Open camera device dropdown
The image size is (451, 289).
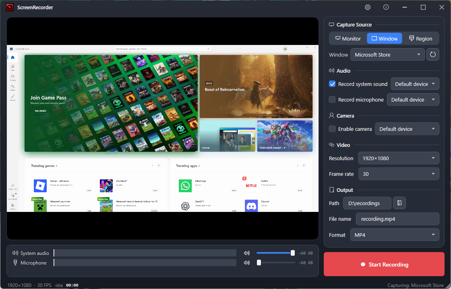click(407, 129)
